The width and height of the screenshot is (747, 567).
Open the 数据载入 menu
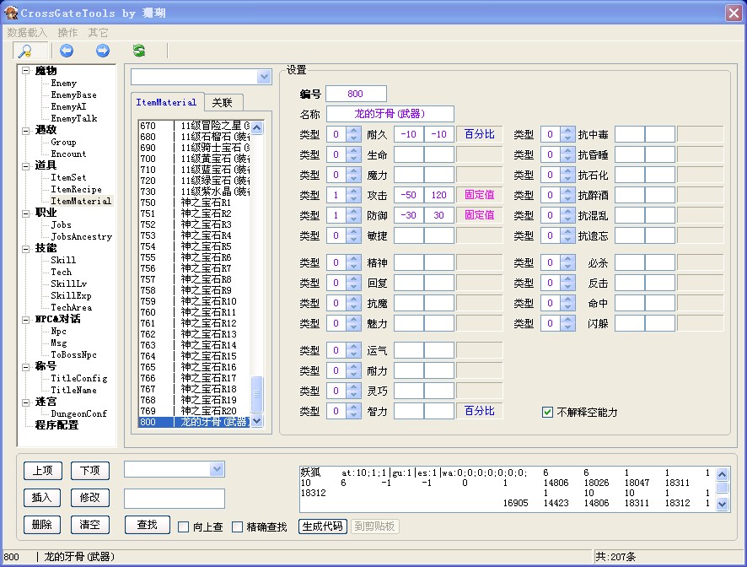click(x=28, y=32)
